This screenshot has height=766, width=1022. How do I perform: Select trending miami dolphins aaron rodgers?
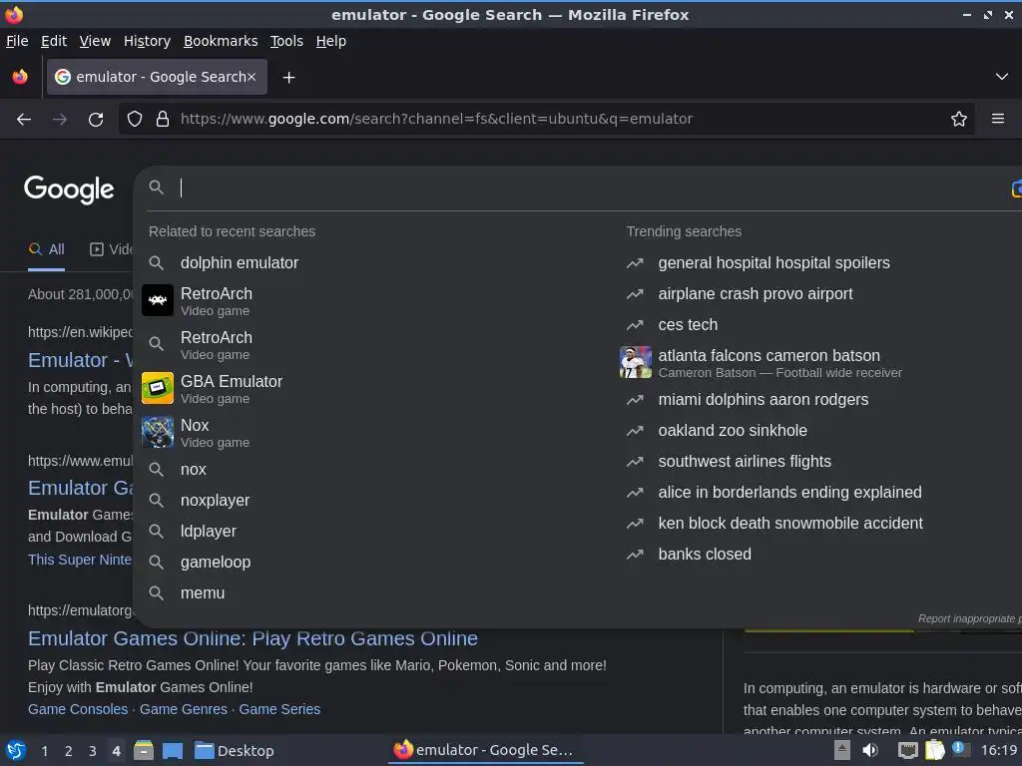click(x=764, y=400)
